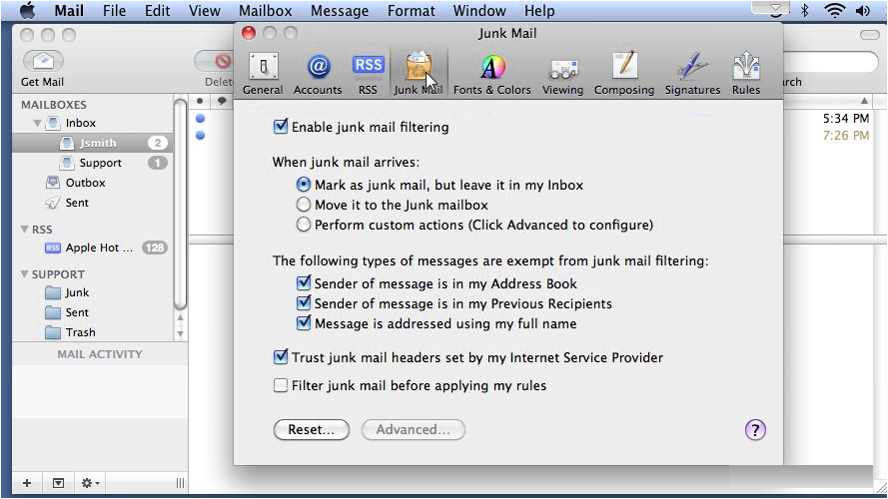
Task: Select the Support inbox
Action: (x=92, y=163)
